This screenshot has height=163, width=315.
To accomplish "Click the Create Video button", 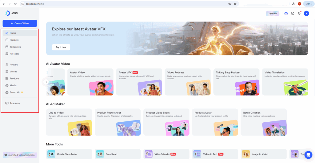I will [20, 23].
